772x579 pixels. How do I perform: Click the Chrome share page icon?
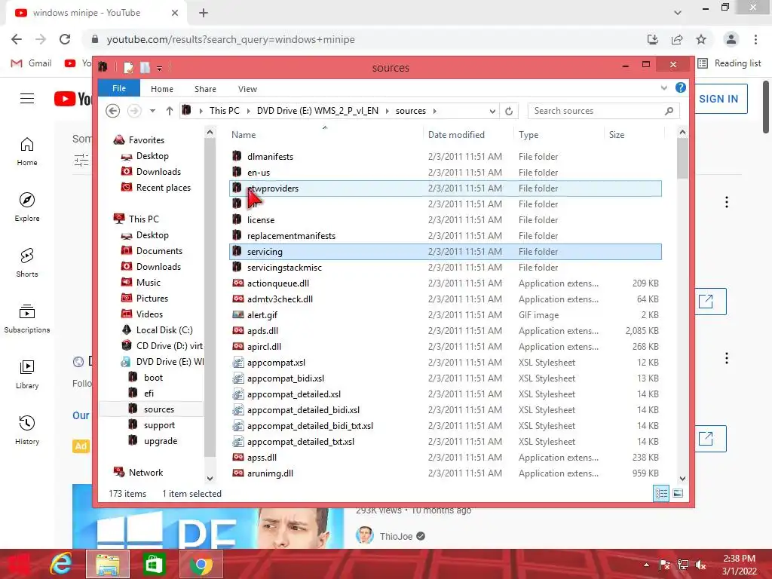[x=677, y=39]
